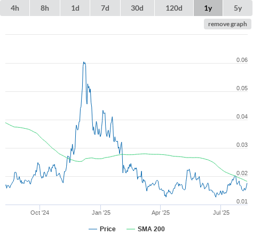Image resolution: width=253 pixels, height=243 pixels.
Task: Click the Jul '25 x-axis label
Action: coord(221,213)
